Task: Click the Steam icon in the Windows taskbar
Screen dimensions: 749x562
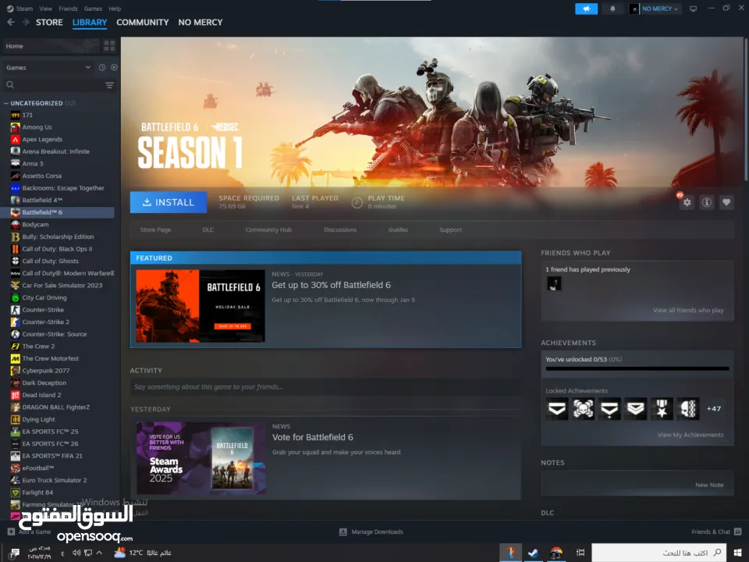Action: click(533, 553)
